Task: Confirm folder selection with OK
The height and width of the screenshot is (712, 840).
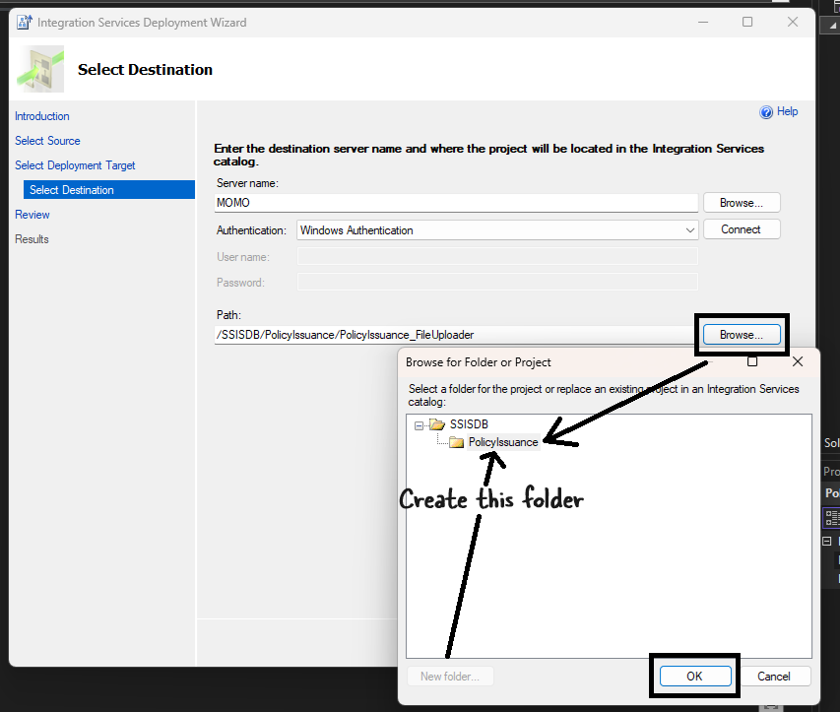Action: pos(695,677)
